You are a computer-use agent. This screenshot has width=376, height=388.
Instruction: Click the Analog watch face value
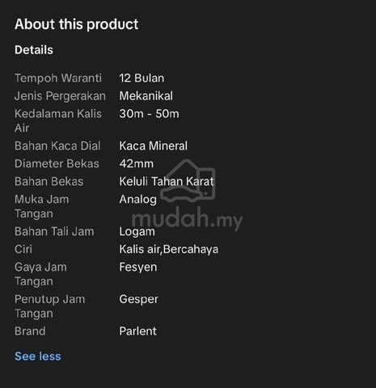coord(138,200)
